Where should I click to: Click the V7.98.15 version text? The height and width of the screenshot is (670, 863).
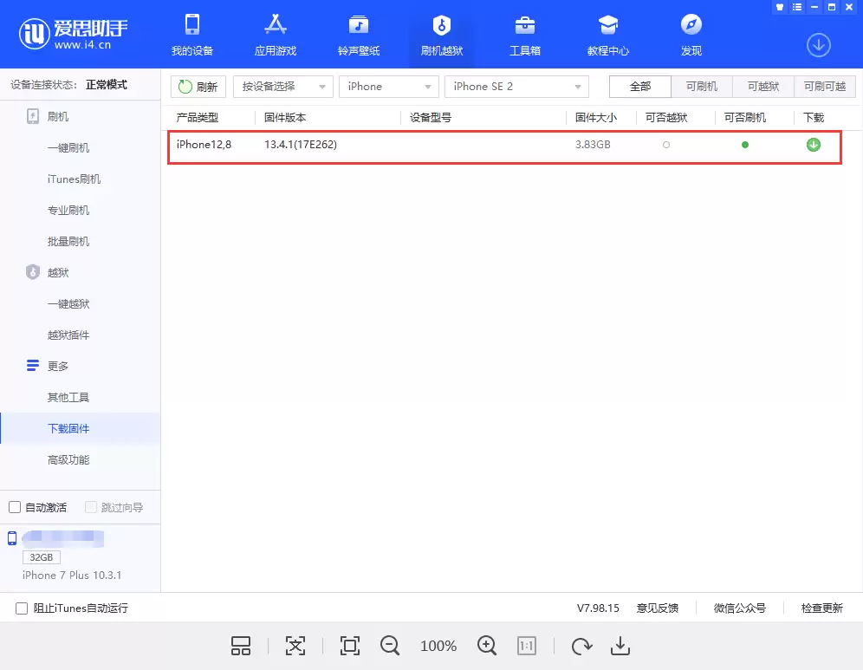[598, 608]
